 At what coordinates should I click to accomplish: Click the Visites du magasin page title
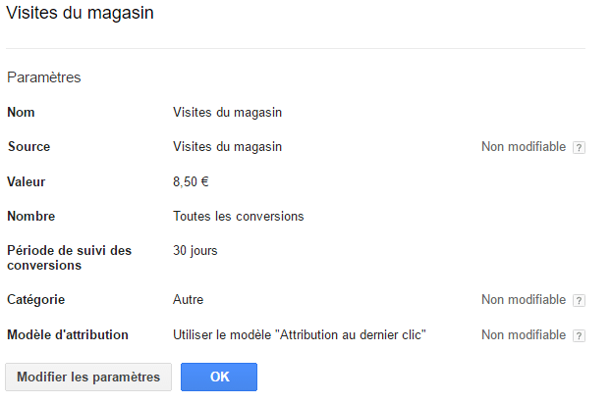click(x=81, y=13)
